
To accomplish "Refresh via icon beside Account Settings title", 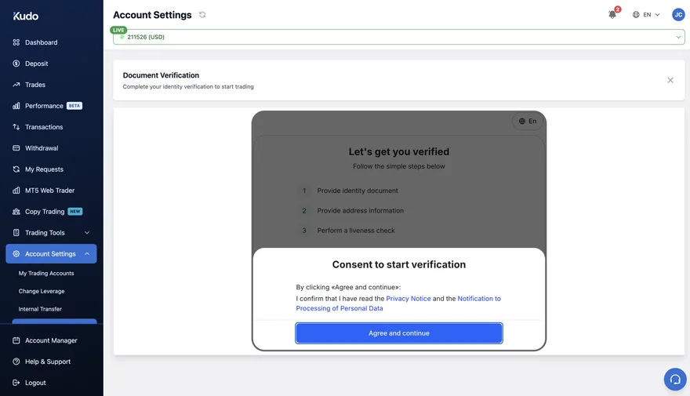I will tap(202, 15).
